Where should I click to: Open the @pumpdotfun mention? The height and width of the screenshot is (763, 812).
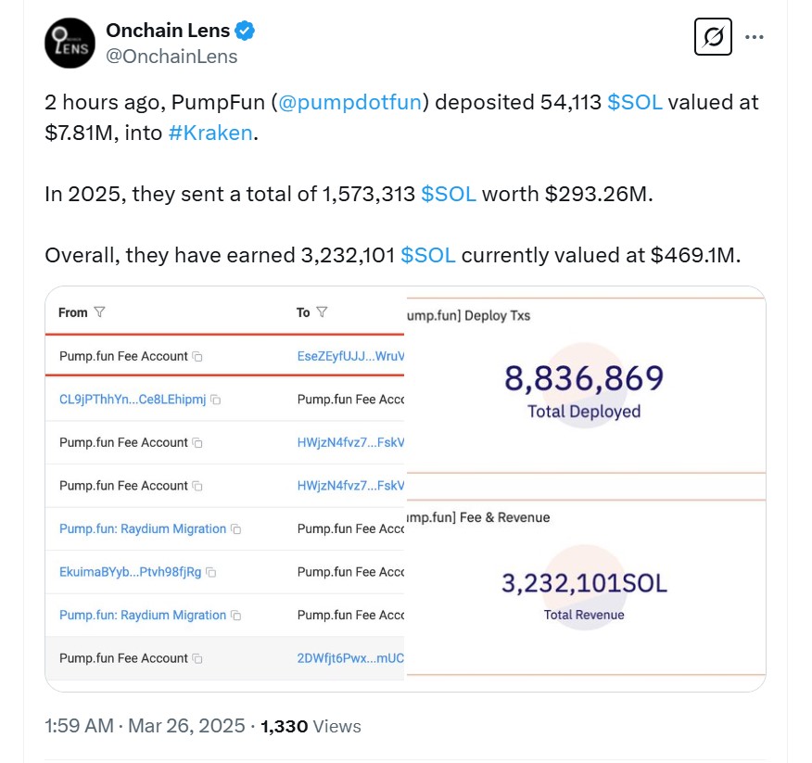[350, 102]
